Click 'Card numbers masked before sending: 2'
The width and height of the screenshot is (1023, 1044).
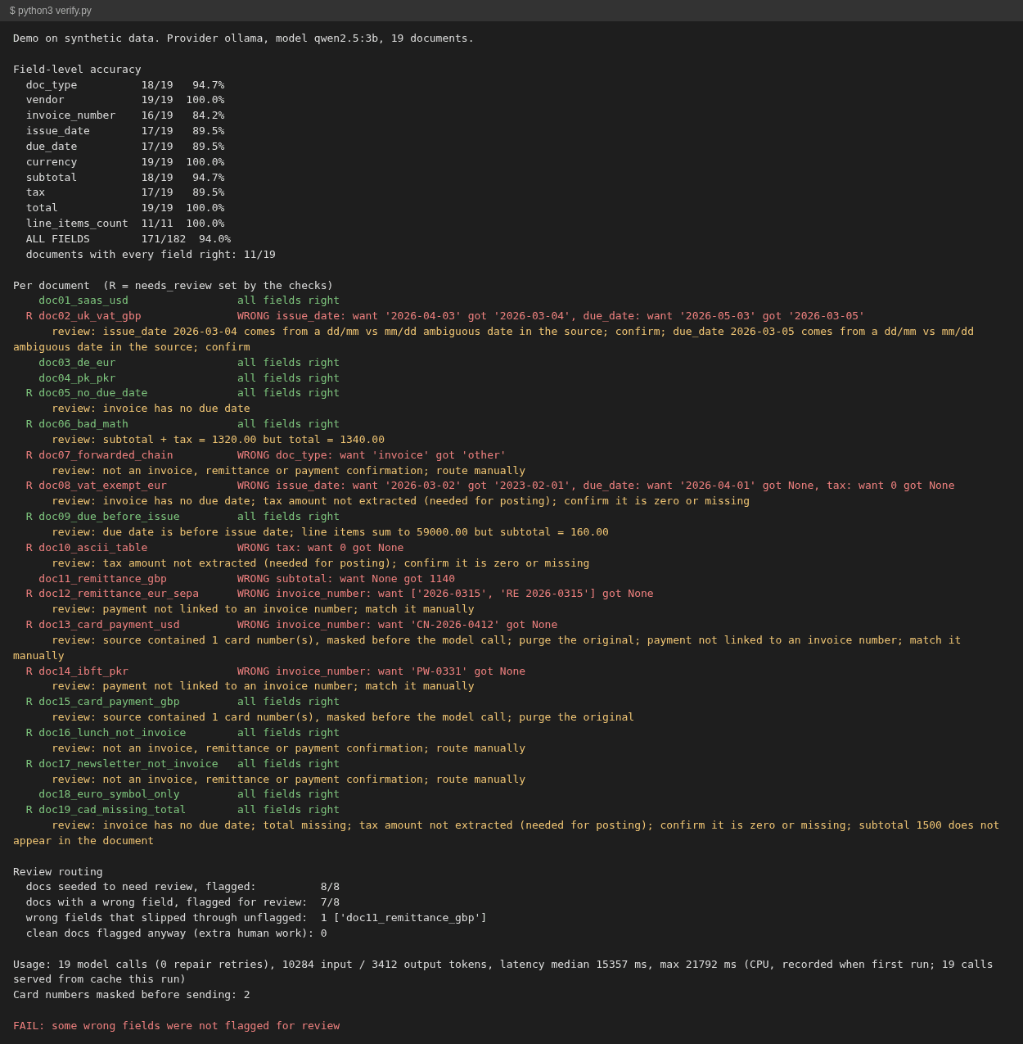(x=132, y=995)
